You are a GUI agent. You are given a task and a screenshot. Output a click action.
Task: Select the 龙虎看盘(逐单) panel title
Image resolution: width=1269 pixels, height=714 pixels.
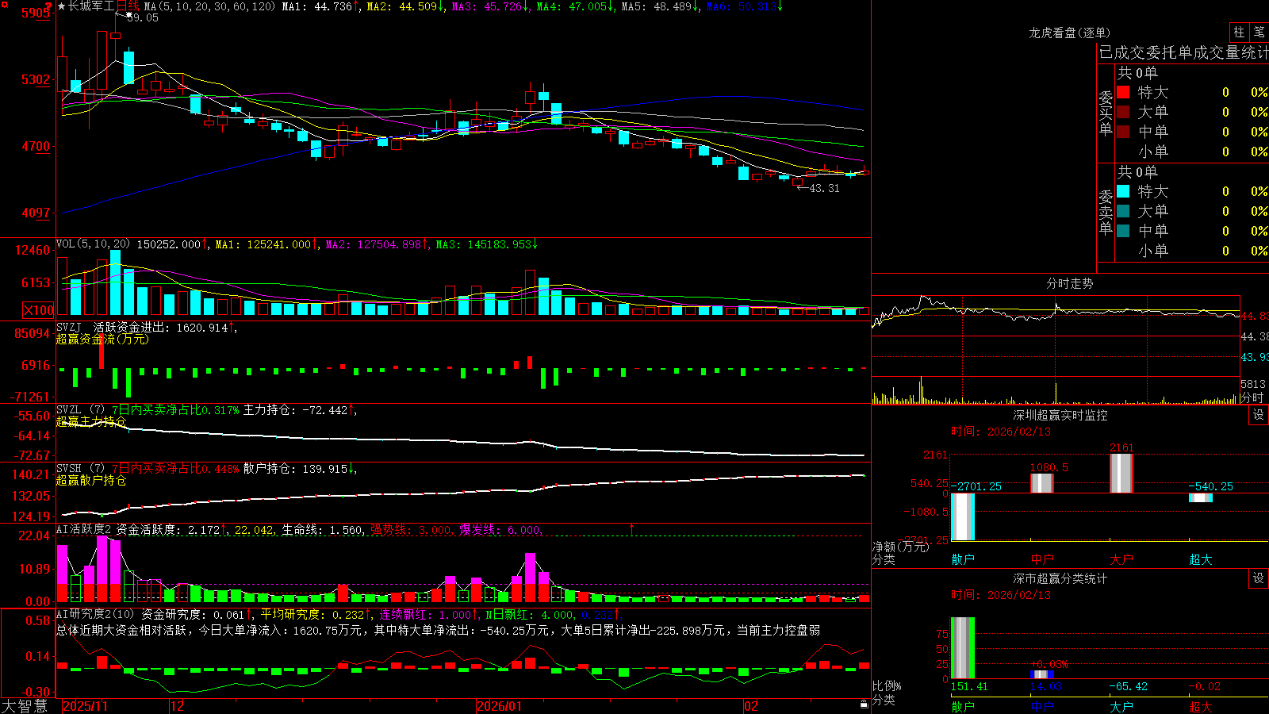[1069, 33]
